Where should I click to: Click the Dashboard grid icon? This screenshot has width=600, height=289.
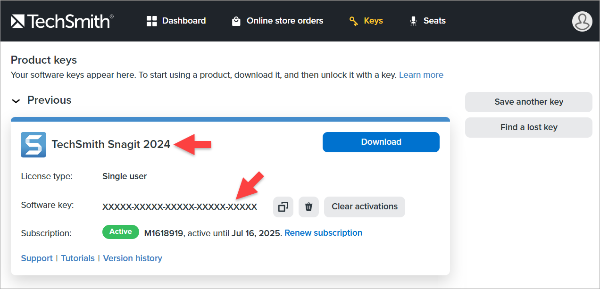[x=151, y=21]
